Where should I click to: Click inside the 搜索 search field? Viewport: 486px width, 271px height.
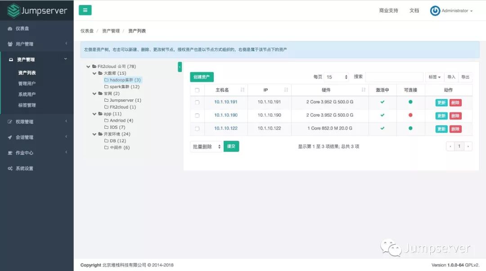394,77
